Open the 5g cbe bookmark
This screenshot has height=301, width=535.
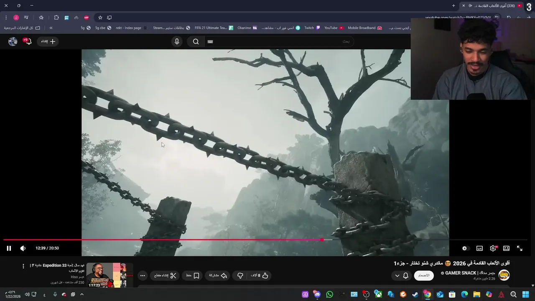[103, 28]
